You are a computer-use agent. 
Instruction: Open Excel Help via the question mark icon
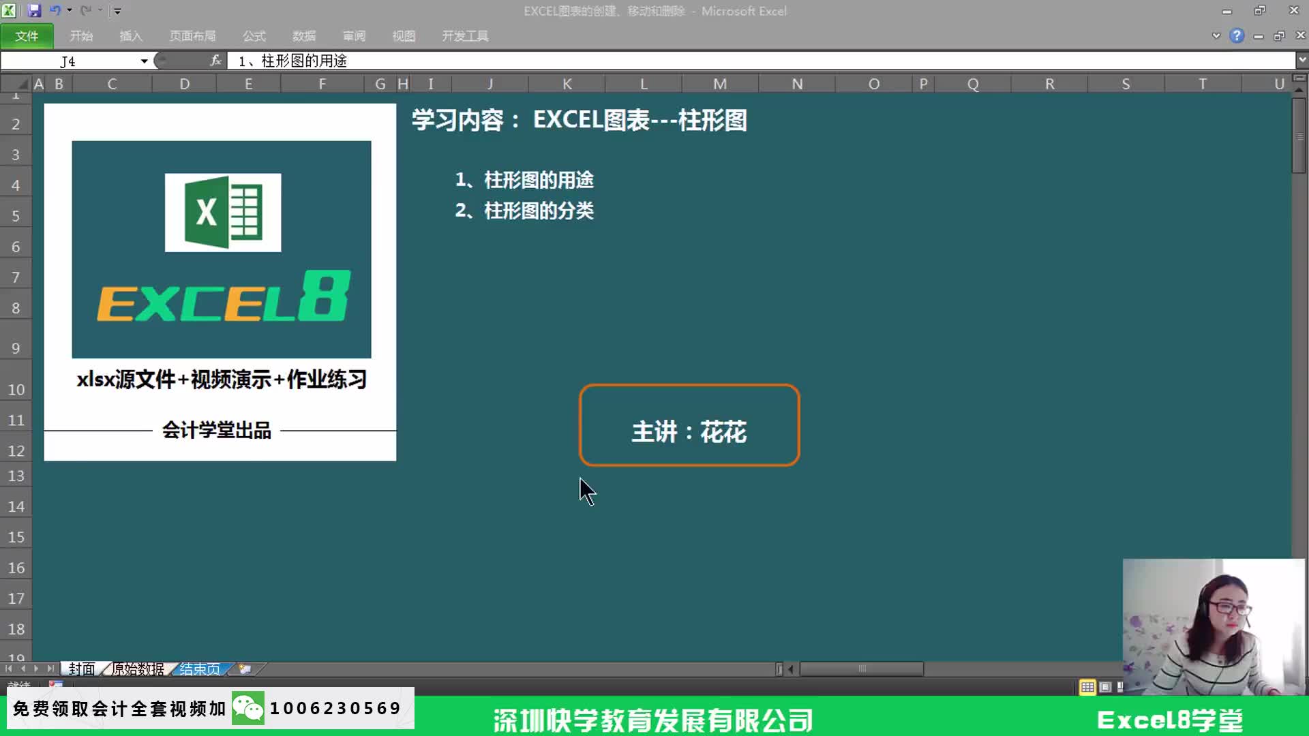coord(1236,35)
